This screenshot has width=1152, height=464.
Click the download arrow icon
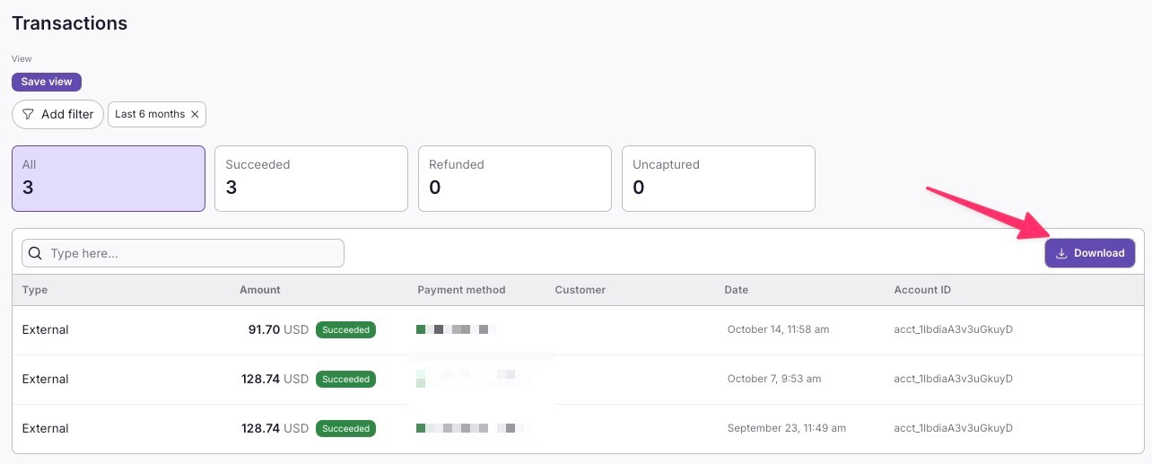click(x=1061, y=253)
